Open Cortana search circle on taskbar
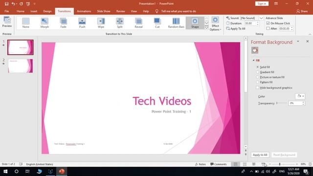Viewport: 313px width, 176px height. [x=16, y=172]
